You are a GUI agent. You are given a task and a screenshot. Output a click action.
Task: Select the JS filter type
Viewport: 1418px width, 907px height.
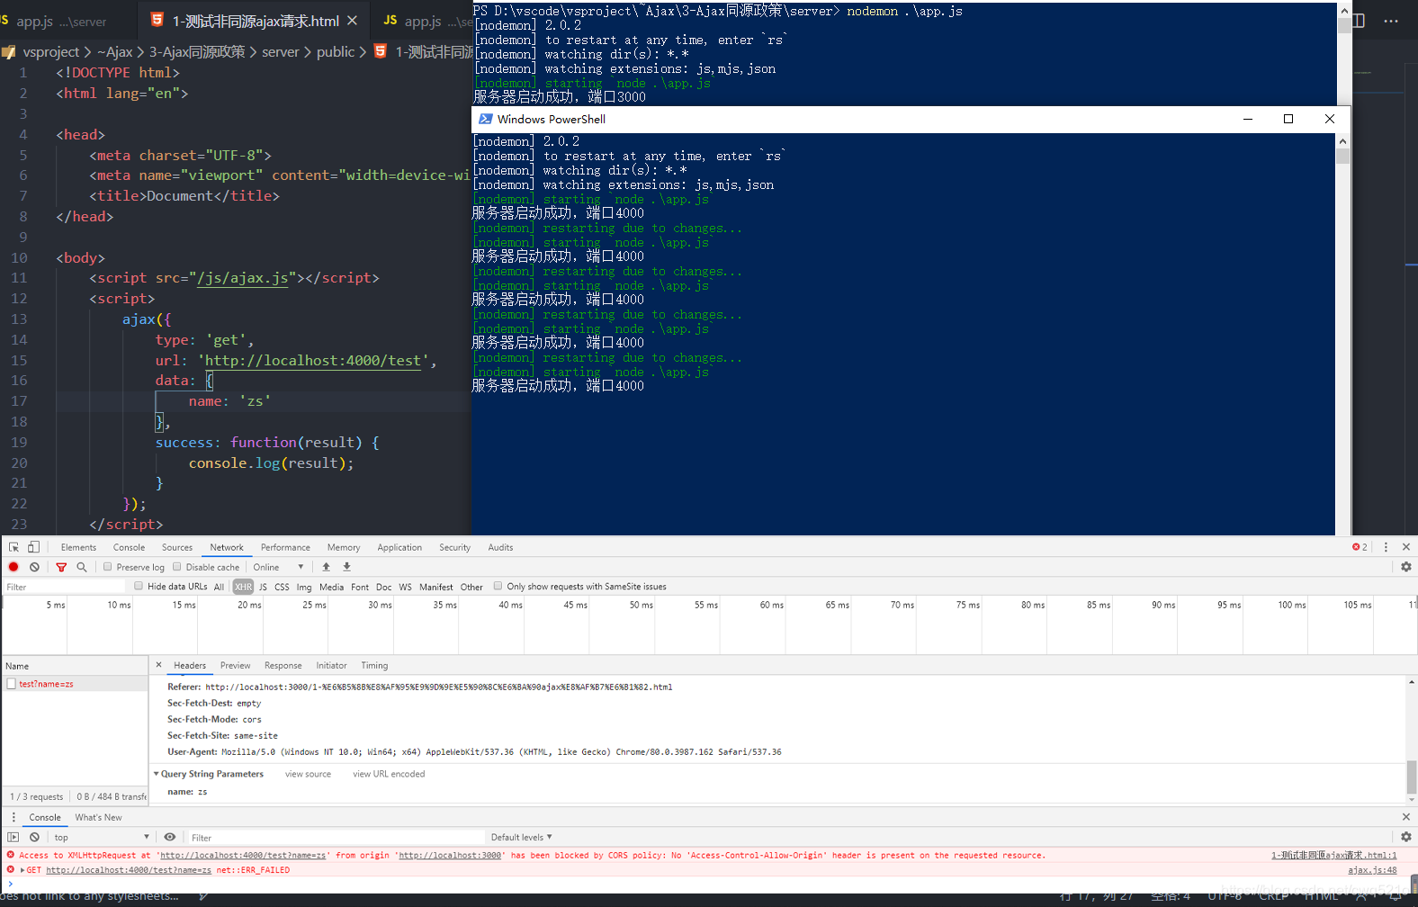click(x=263, y=587)
